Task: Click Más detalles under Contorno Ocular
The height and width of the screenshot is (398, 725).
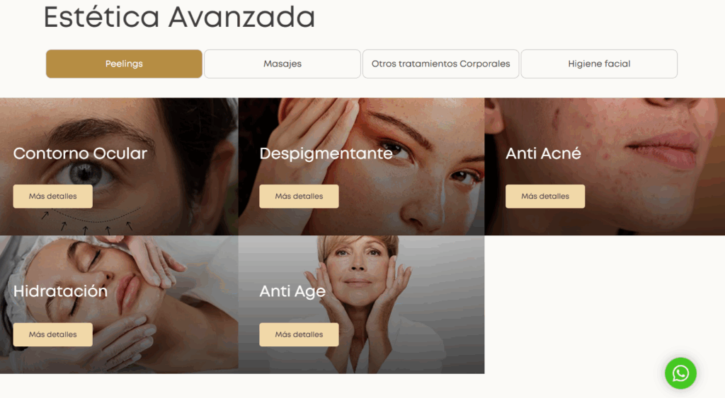Action: pyautogui.click(x=52, y=197)
